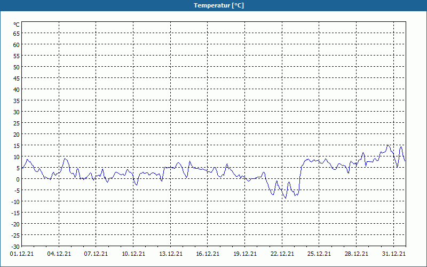Click the -15 value on temperature axis
Screen dimensions: 427x267
coord(15,213)
